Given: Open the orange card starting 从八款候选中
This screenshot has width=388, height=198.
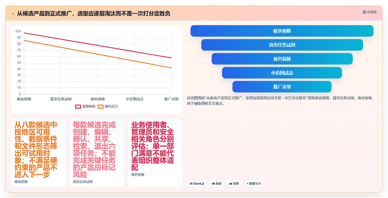Looking at the screenshot, I should tap(38, 152).
